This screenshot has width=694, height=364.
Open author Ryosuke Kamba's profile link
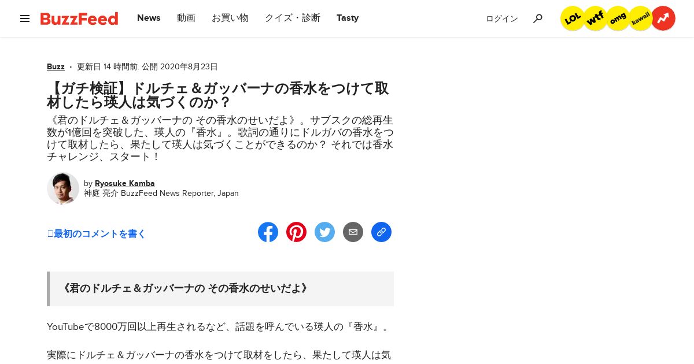(x=125, y=183)
